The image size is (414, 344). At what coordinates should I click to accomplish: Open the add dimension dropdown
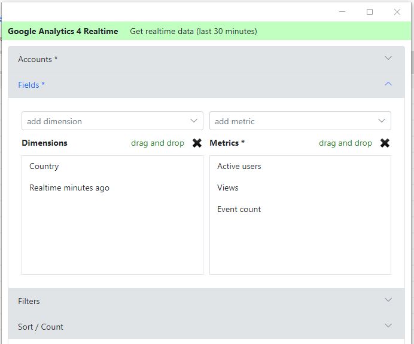tap(112, 121)
